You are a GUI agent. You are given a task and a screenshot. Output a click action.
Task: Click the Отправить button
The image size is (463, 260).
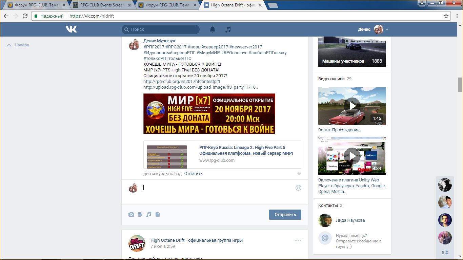[x=285, y=215]
